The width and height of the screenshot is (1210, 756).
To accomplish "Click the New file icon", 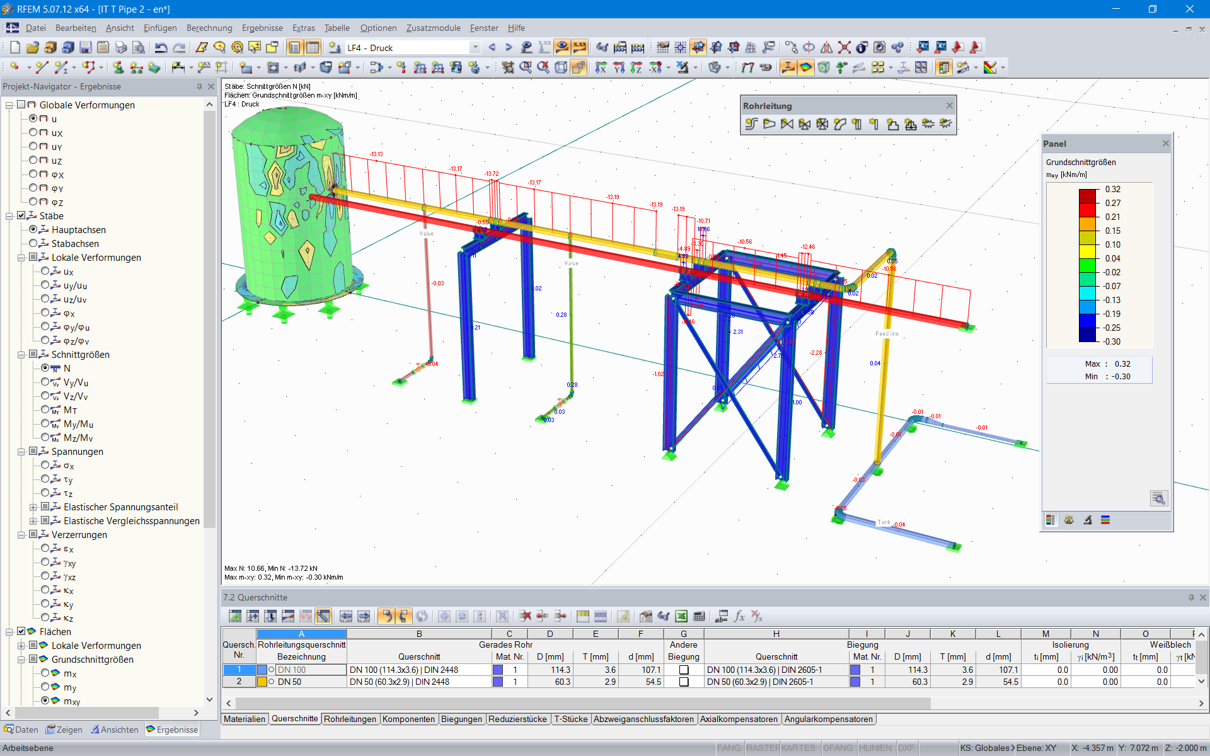I will click(x=15, y=47).
